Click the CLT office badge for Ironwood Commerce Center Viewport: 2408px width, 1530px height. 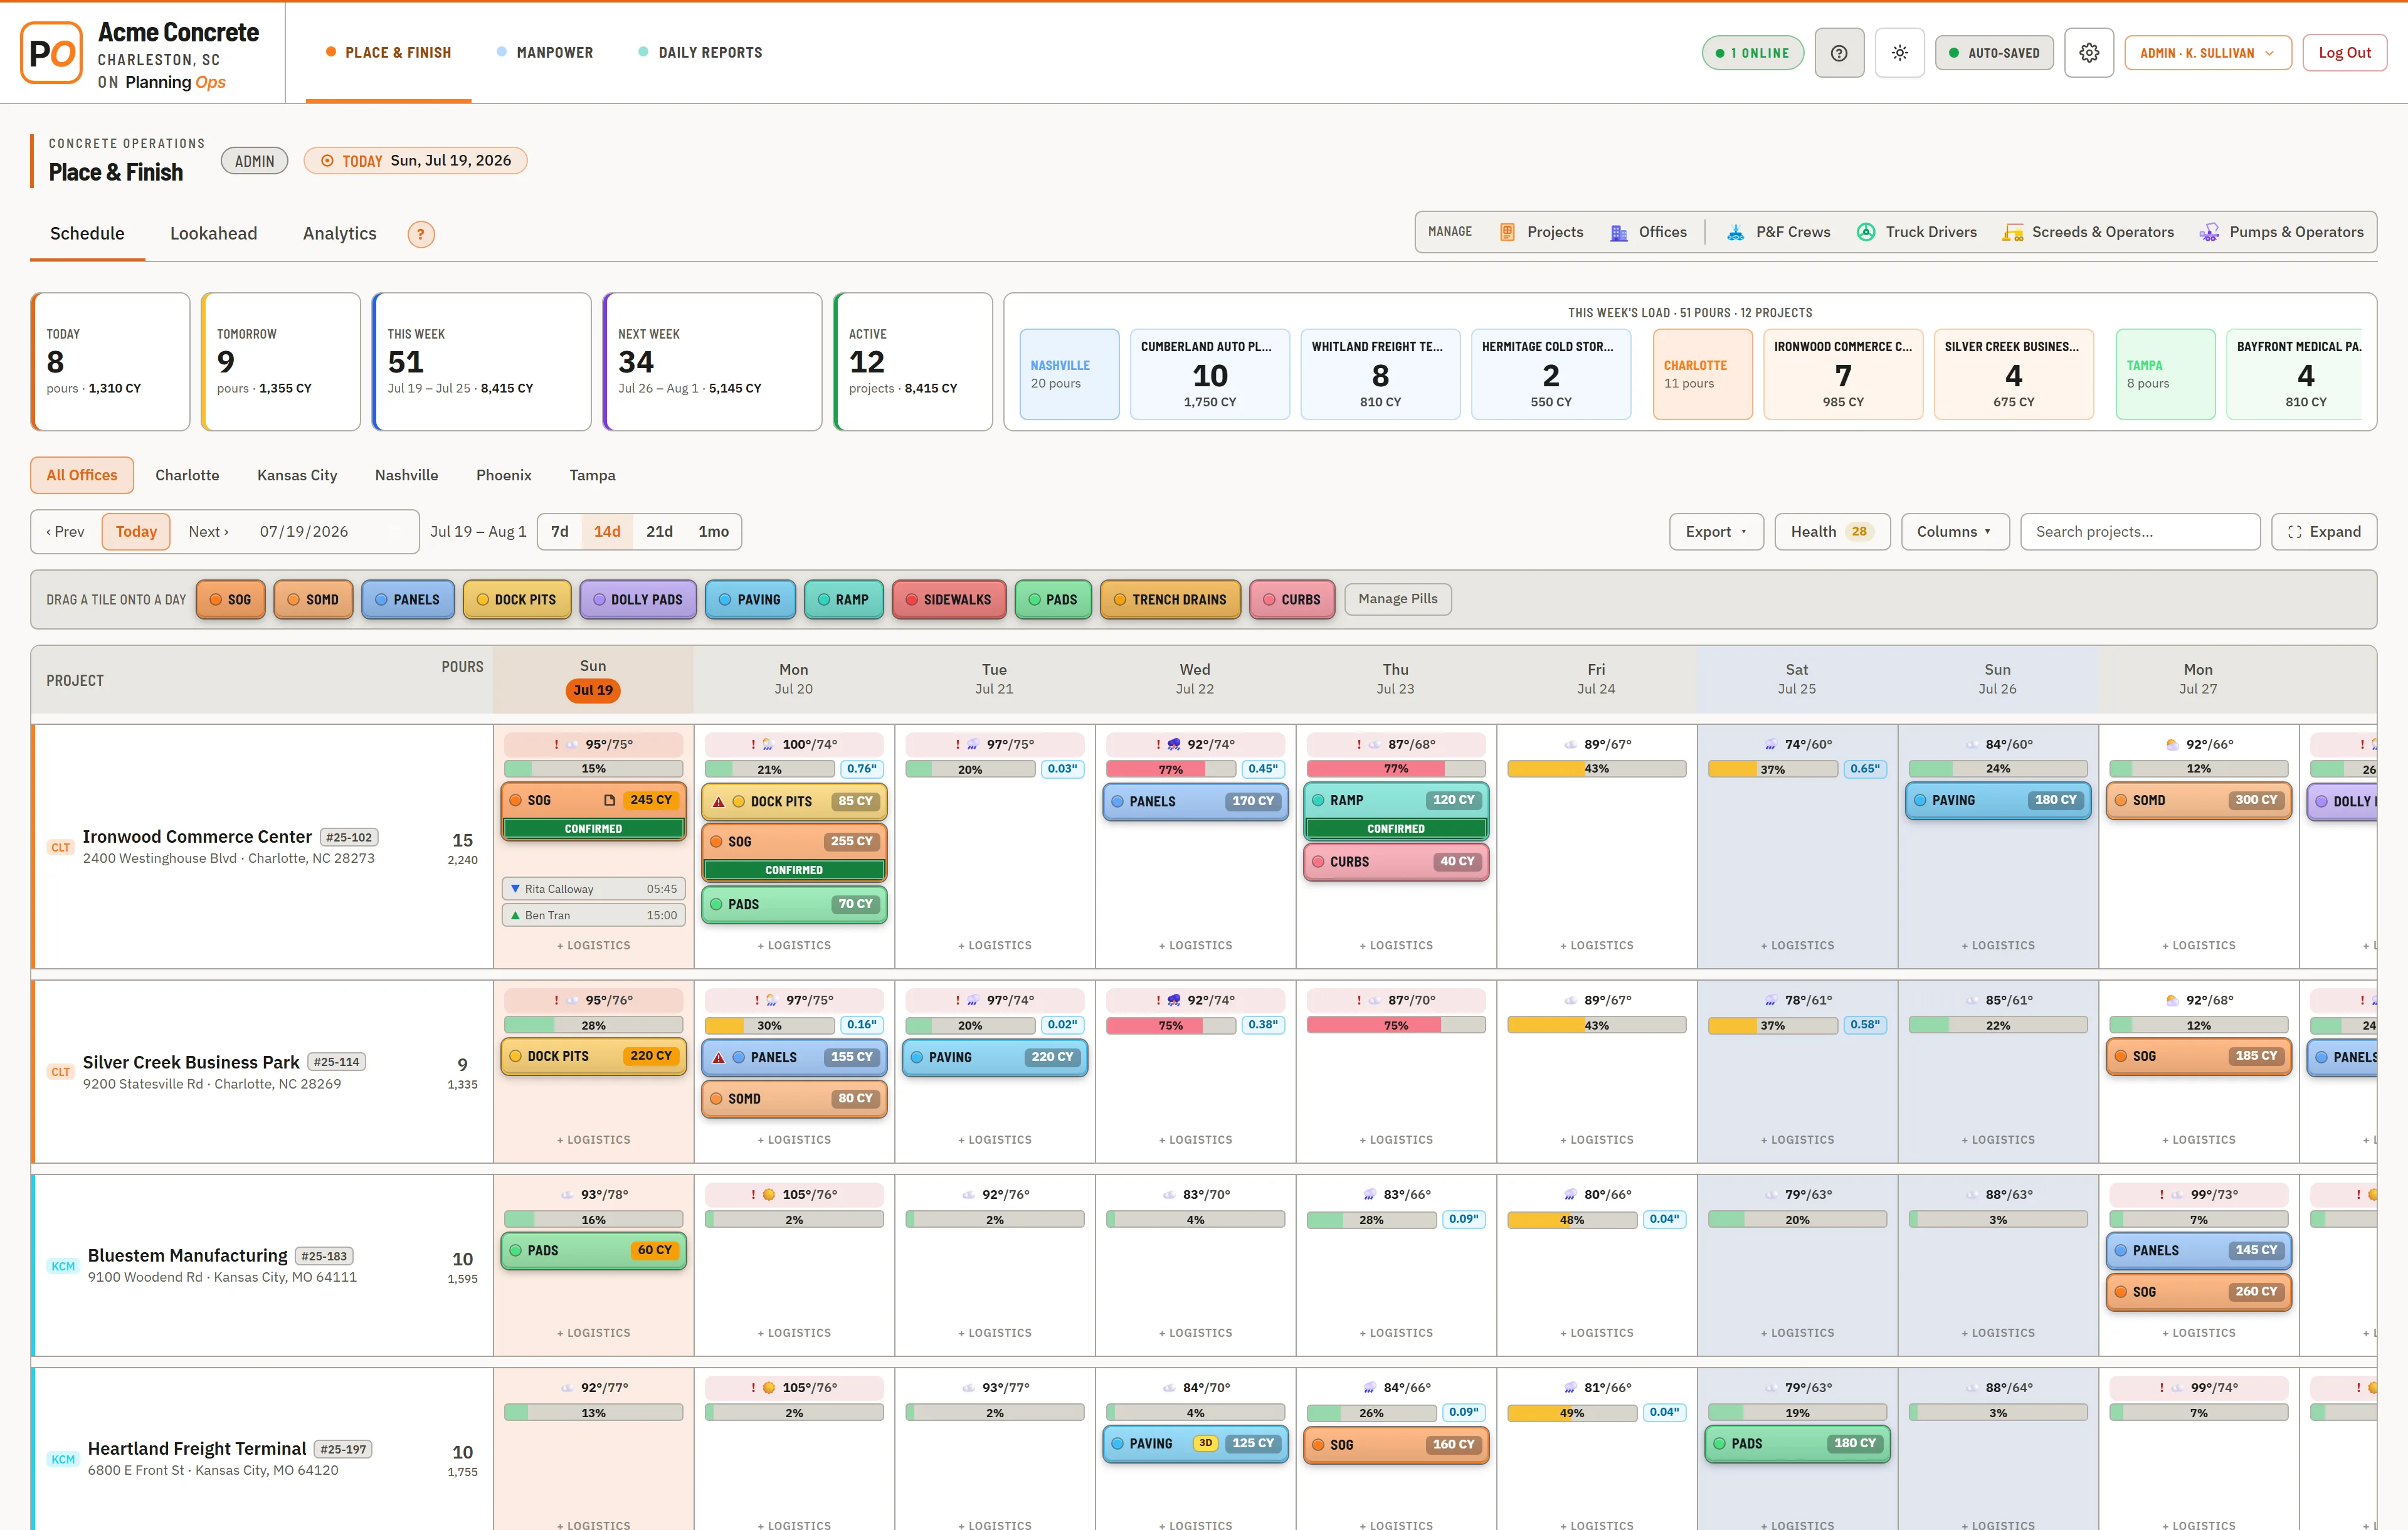61,847
